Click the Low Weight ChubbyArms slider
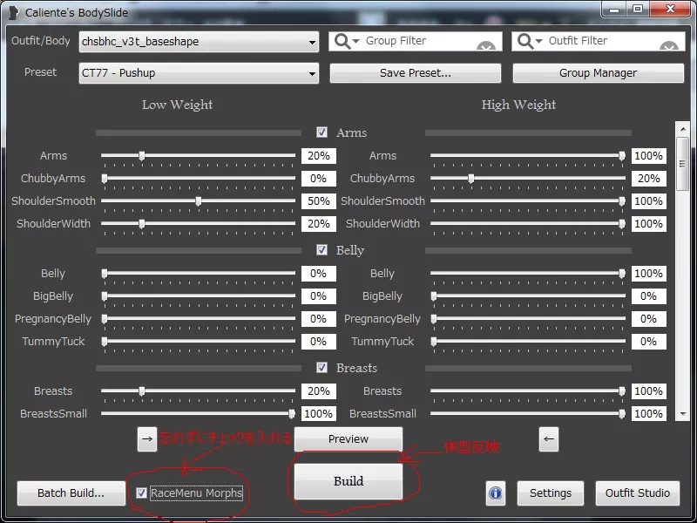 (x=199, y=179)
